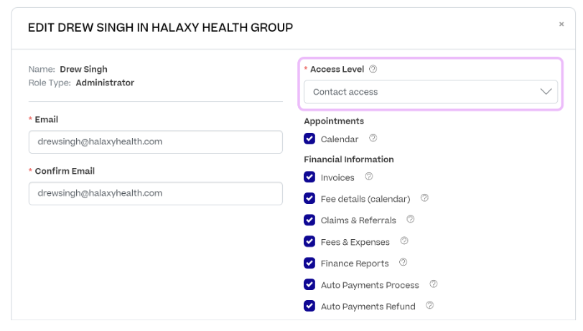
Task: Untick the Fees & Expenses checkbox
Action: [309, 242]
